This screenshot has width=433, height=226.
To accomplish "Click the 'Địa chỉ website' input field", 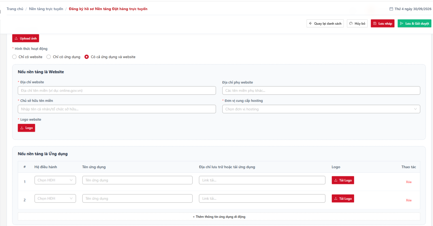I will coord(117,90).
